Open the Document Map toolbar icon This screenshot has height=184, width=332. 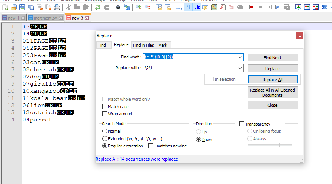(214, 8)
